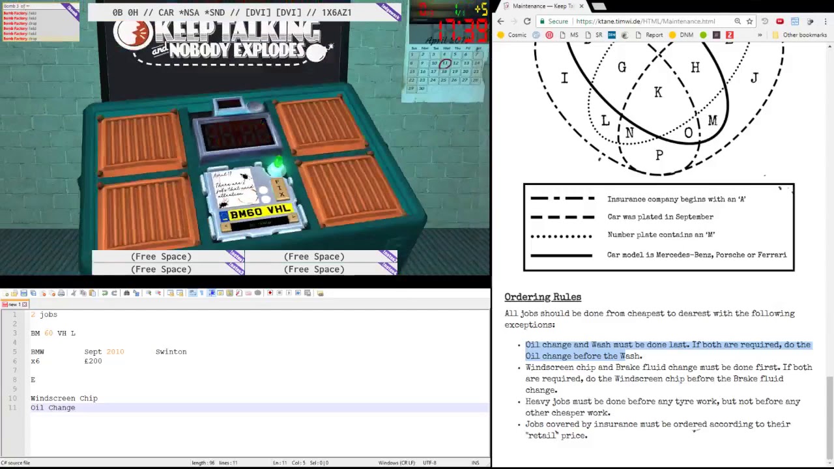Image resolution: width=834 pixels, height=469 pixels.
Task: Click the 'Oil Change' line in Notepad++
Action: [x=53, y=408]
